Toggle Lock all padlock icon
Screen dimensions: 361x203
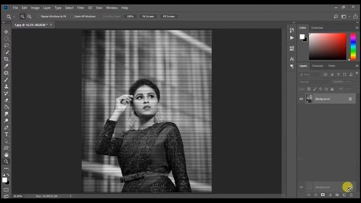click(x=332, y=89)
